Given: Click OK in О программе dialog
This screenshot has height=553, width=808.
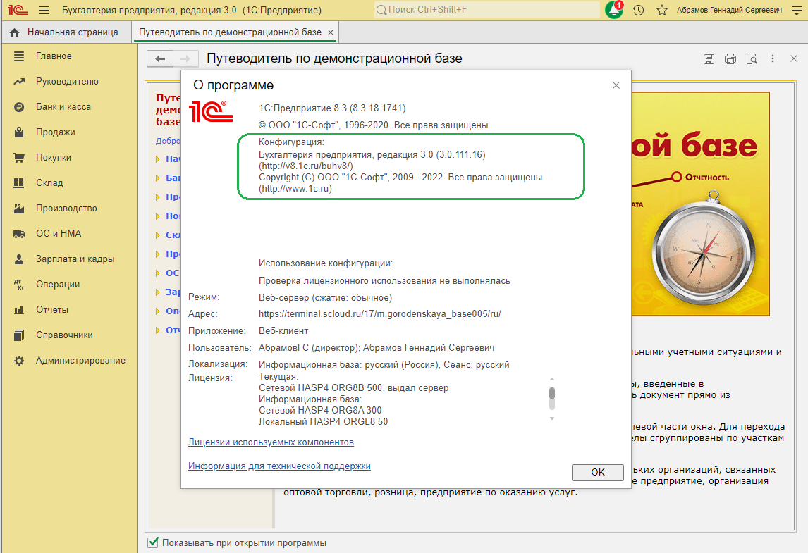Looking at the screenshot, I should point(598,472).
